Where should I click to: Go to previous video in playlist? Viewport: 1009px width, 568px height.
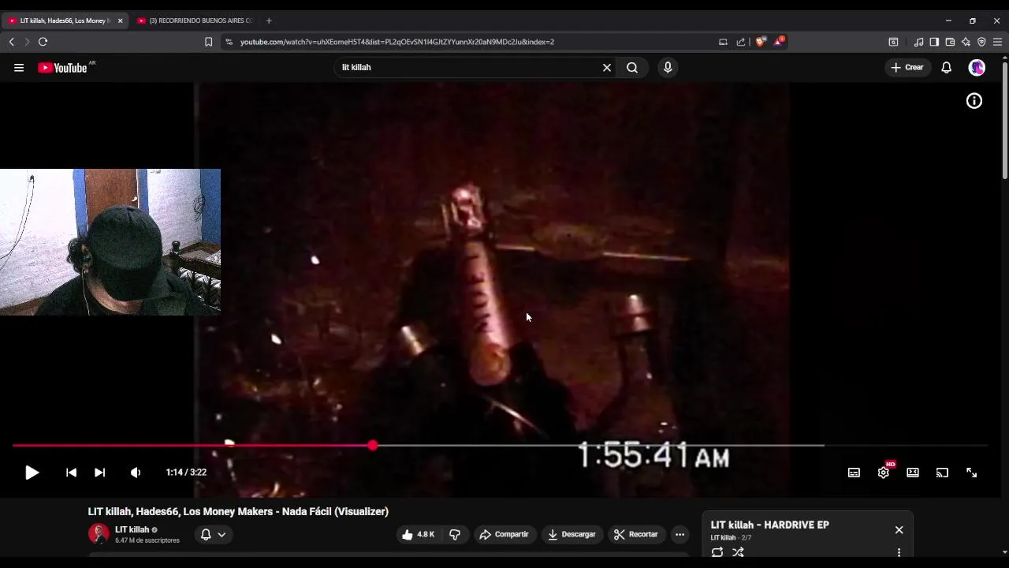pos(71,473)
